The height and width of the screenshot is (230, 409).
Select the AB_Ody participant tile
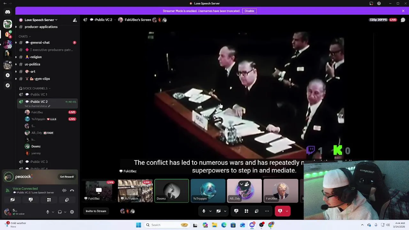[x=244, y=191]
